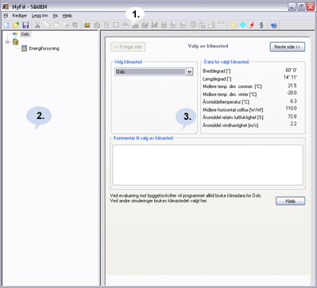Image resolution: width=317 pixels, height=288 pixels.
Task: Select Energiforsyning tree item
Action: (44, 48)
